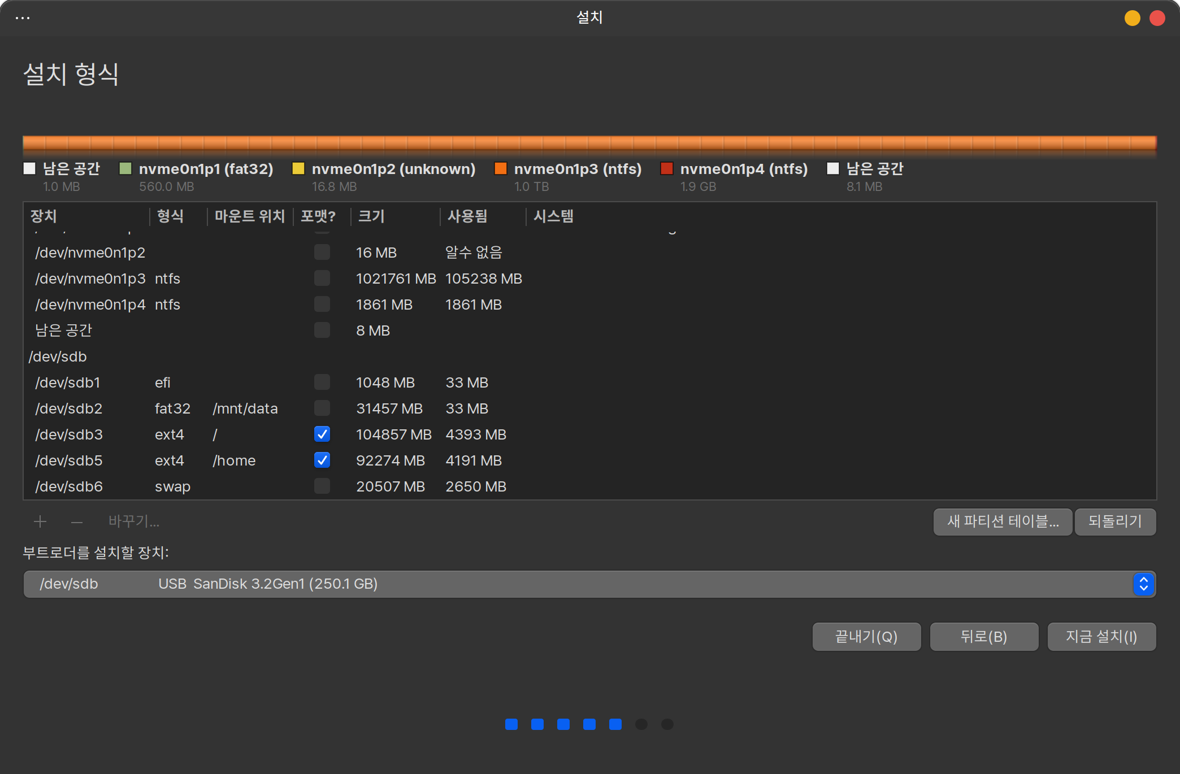Click the minus remove partition icon

pyautogui.click(x=77, y=521)
